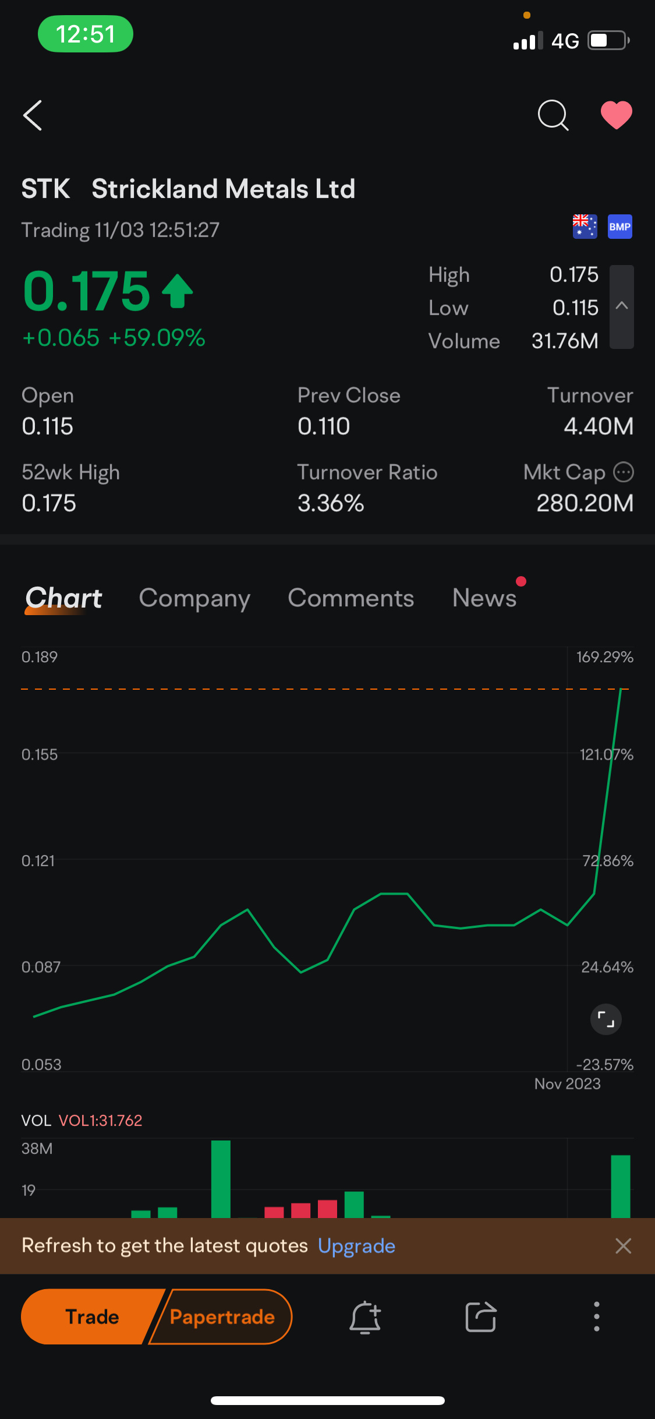Tap the 4G signal indicator

click(x=565, y=41)
